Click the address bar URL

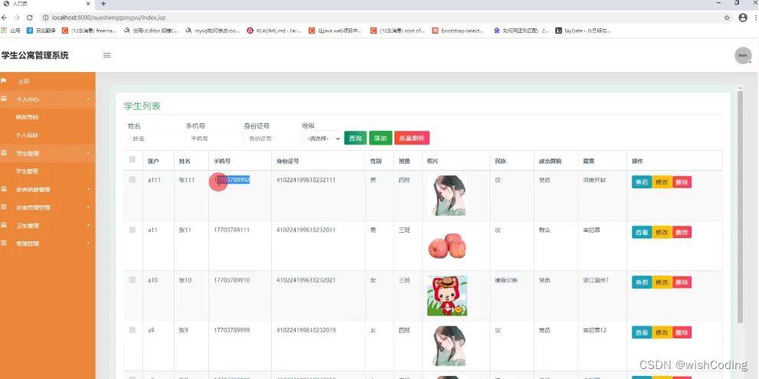109,18
